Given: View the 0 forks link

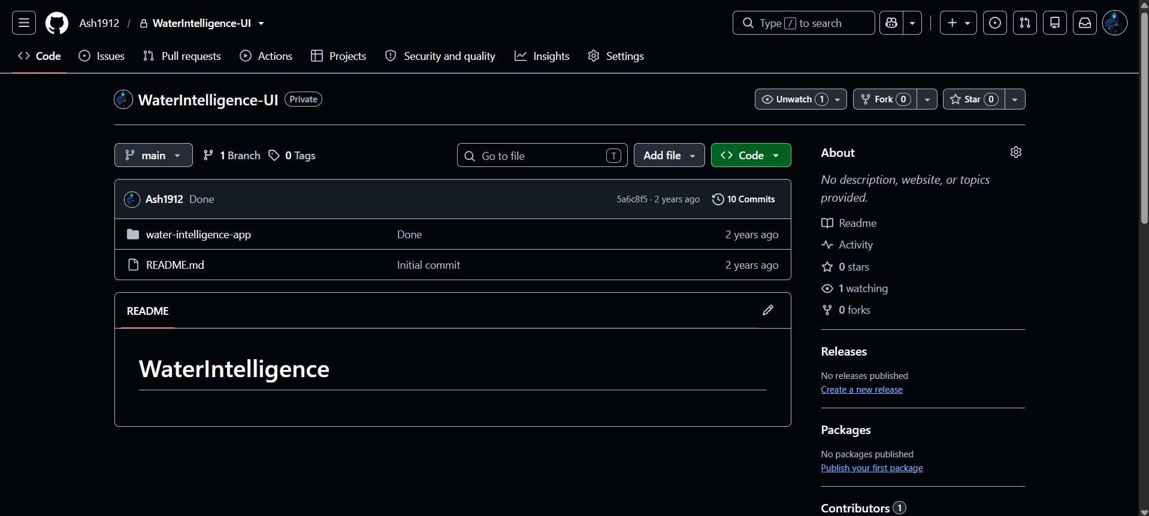Looking at the screenshot, I should coord(846,310).
